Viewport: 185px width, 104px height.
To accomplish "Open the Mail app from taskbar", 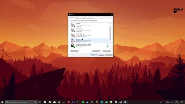I will click(54, 102).
